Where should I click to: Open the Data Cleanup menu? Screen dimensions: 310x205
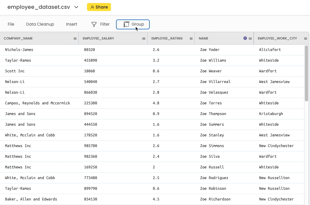[x=40, y=24]
